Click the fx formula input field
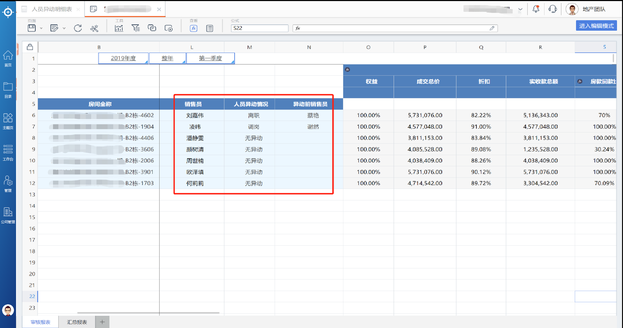 395,28
